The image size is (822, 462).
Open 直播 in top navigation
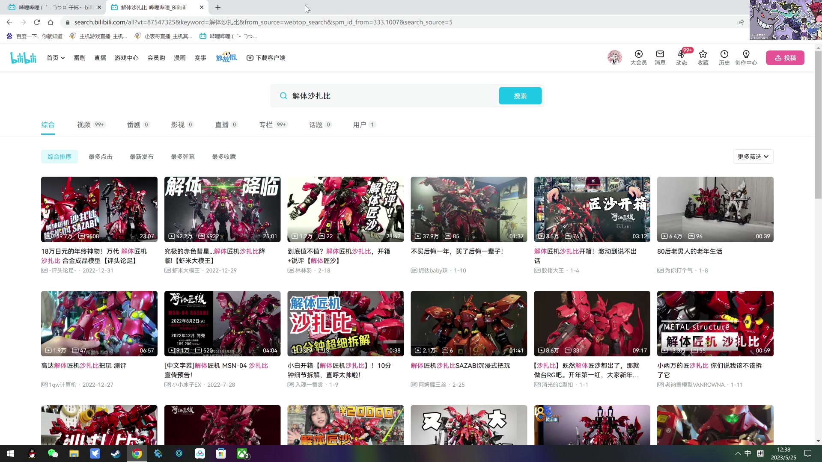[x=100, y=58]
